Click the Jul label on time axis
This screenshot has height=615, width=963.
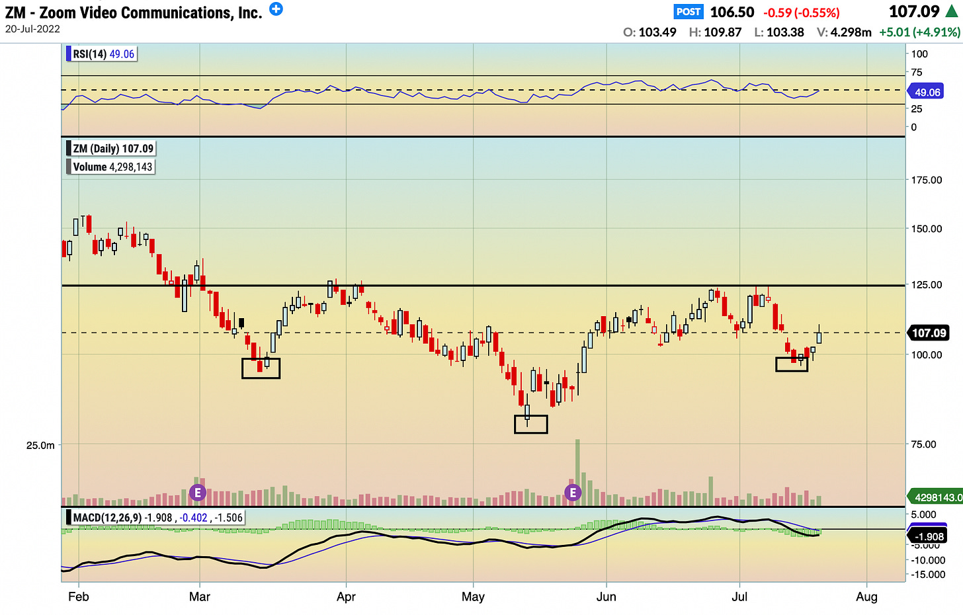point(739,596)
